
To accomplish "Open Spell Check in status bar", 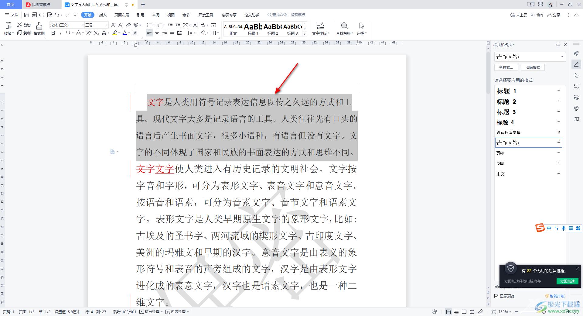I will 151,312.
